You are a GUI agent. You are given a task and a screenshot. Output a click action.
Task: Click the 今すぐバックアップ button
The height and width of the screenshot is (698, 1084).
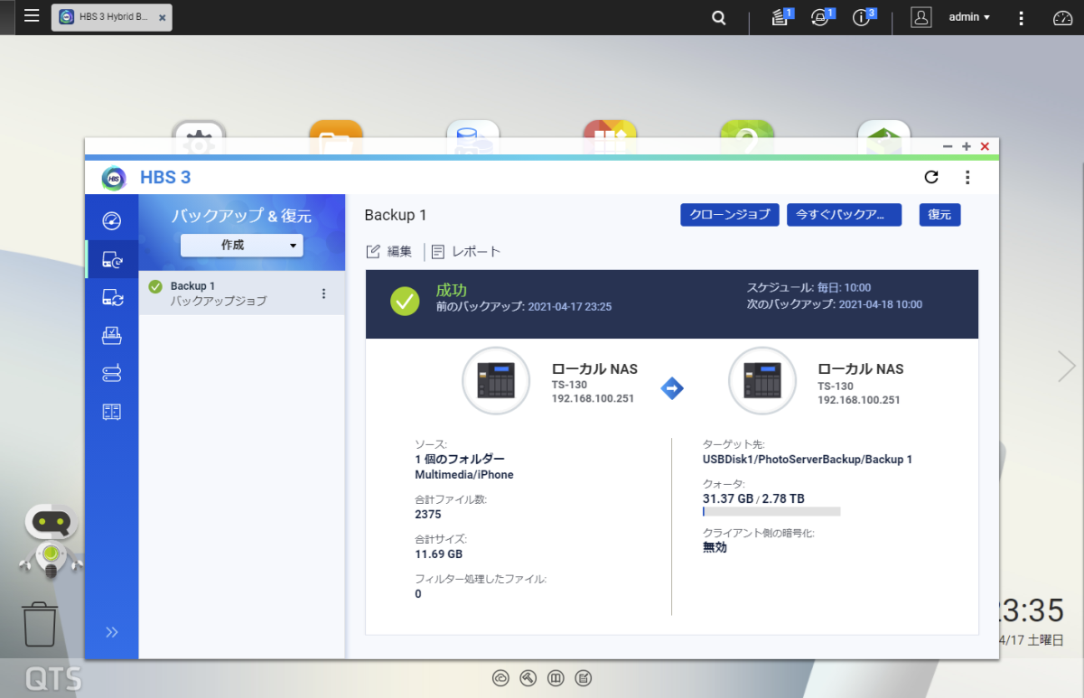[x=844, y=214]
